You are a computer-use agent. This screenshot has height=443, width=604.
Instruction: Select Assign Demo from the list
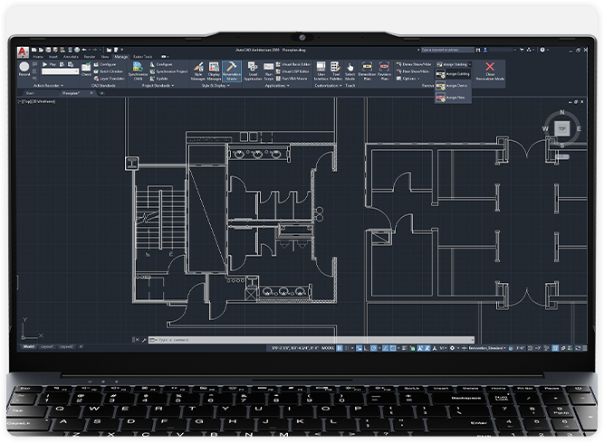tap(453, 86)
